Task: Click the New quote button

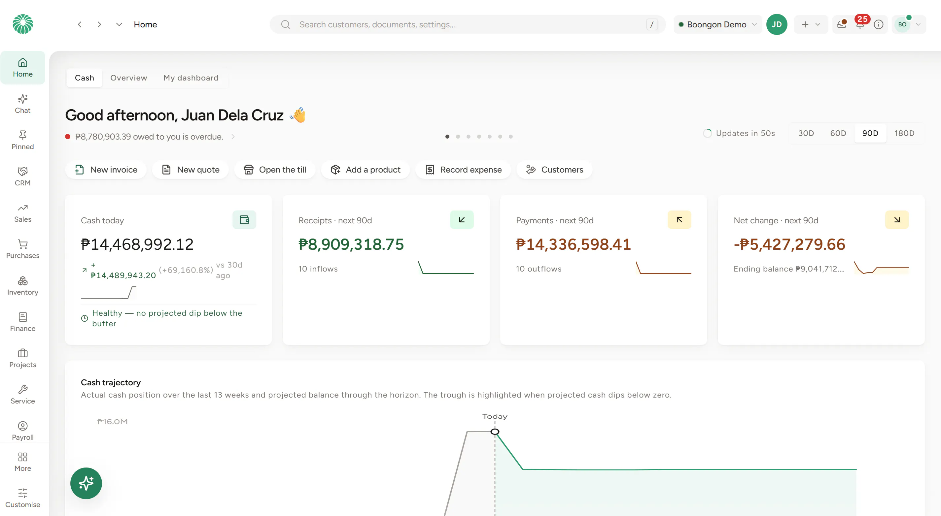Action: point(190,170)
